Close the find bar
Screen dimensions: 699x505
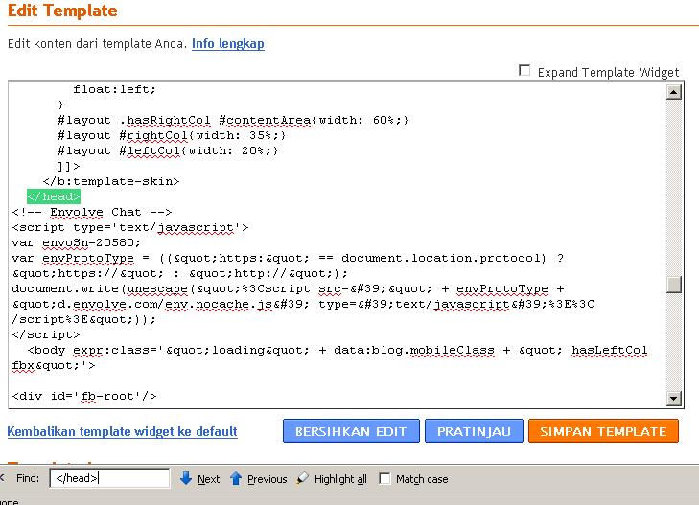pos(2,478)
